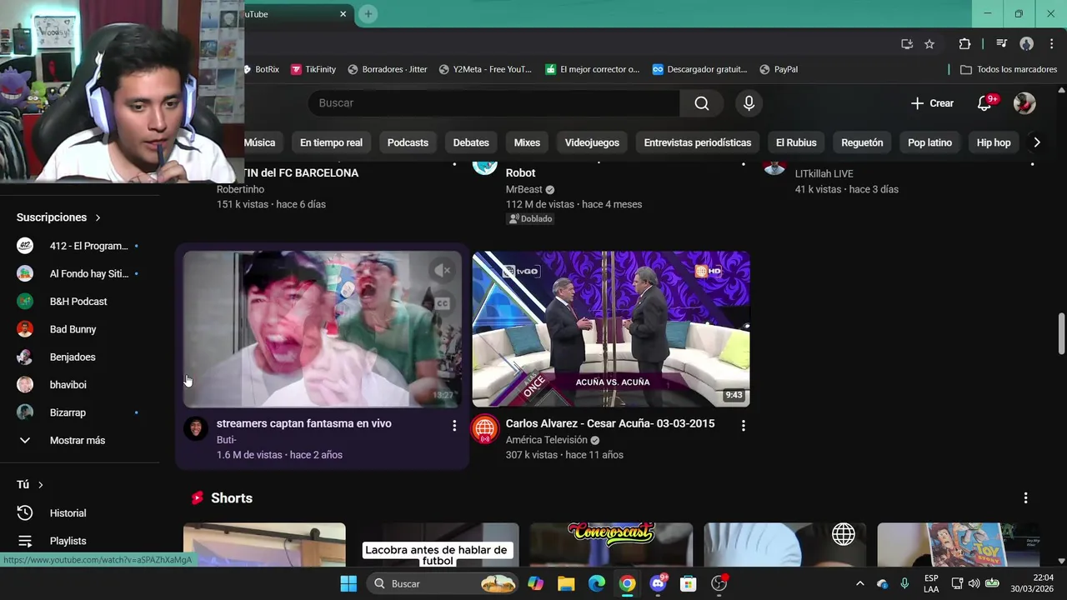Open the Y2Meta bookmark
The width and height of the screenshot is (1067, 600).
(x=485, y=69)
